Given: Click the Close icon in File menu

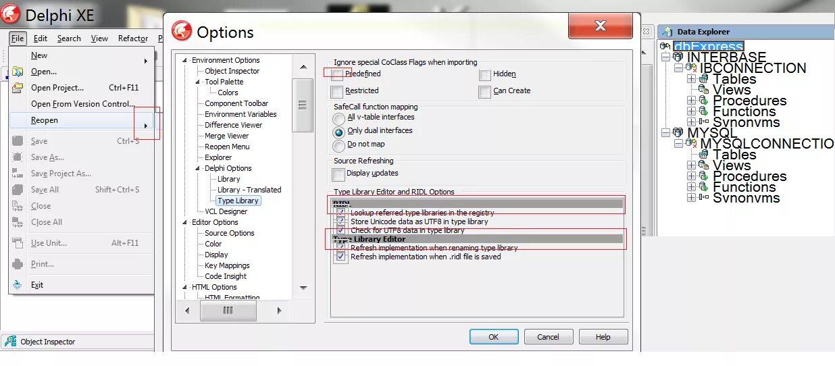Looking at the screenshot, I should (x=18, y=206).
